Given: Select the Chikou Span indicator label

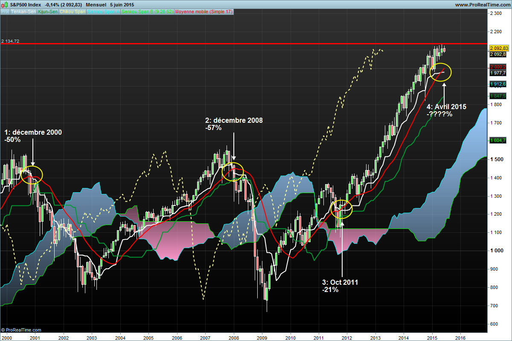Looking at the screenshot, I should [x=73, y=12].
